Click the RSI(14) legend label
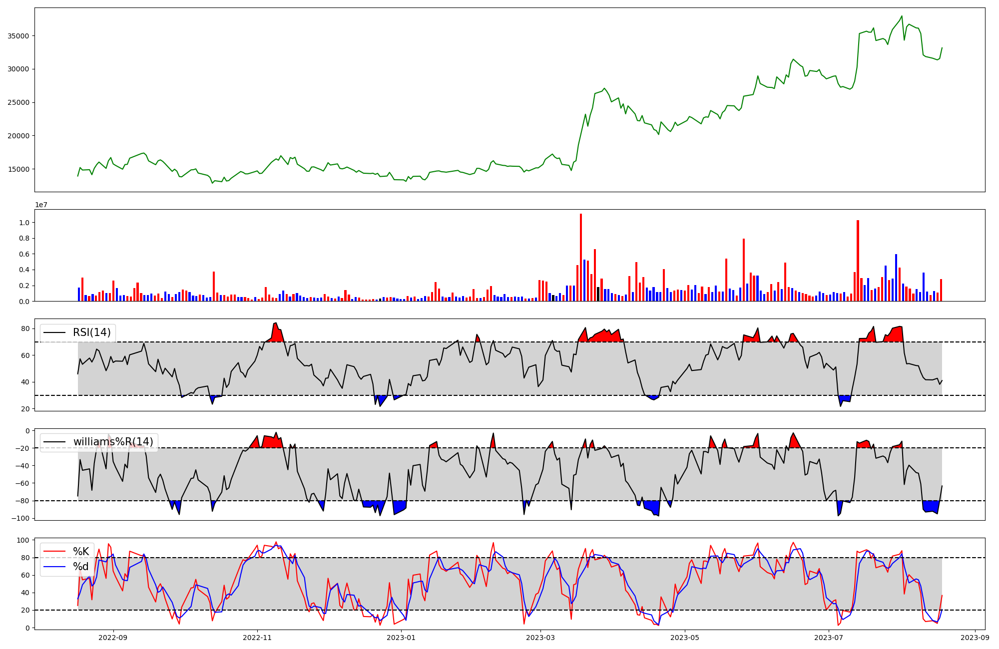 (91, 332)
